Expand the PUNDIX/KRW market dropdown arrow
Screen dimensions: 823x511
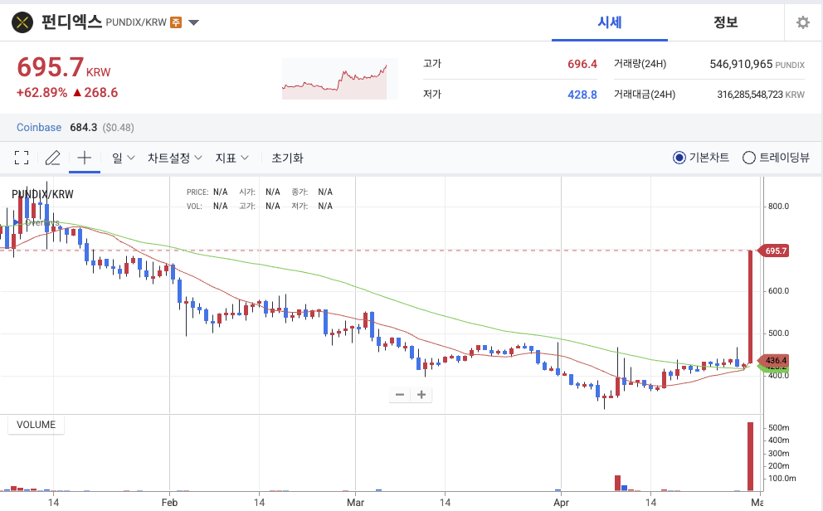193,22
